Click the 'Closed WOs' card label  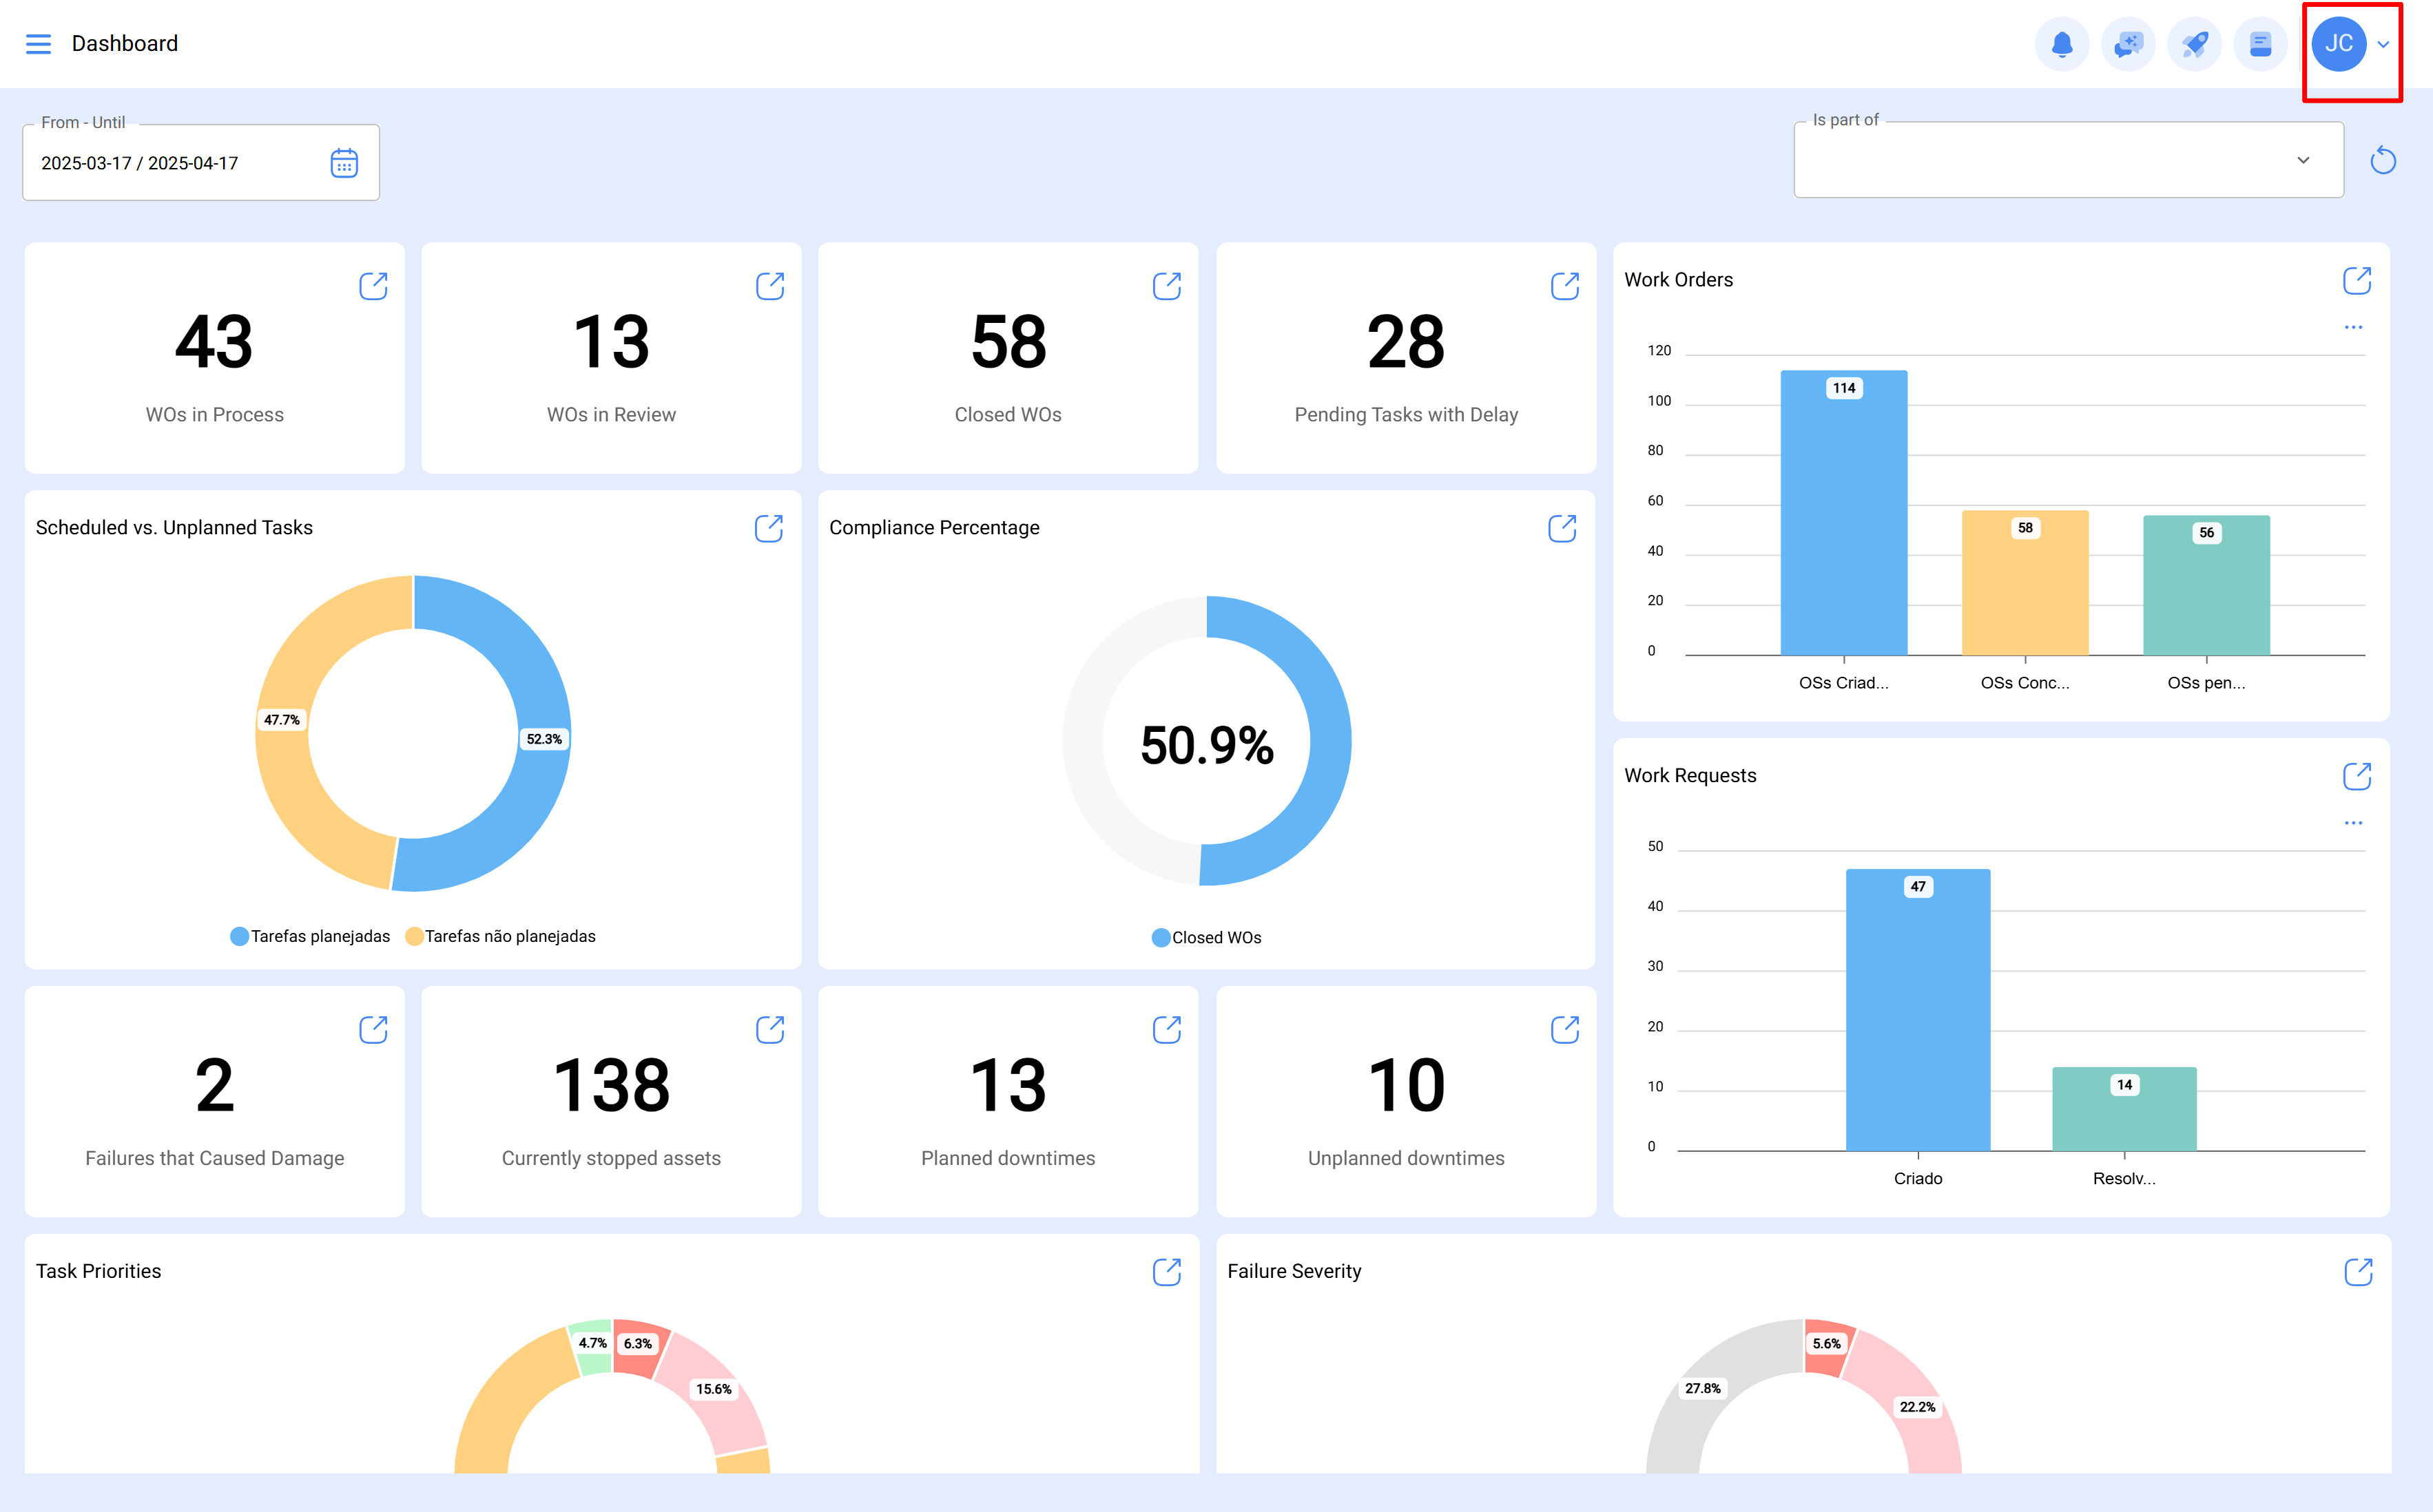1007,415
